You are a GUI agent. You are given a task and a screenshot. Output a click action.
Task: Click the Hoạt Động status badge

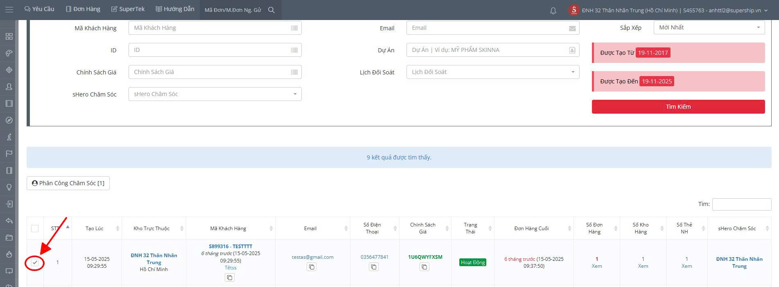[473, 262]
